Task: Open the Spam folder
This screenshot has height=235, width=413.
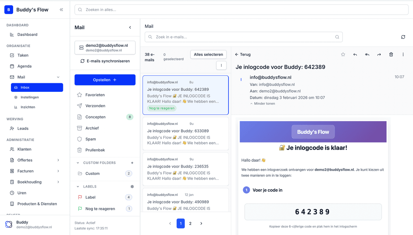Action: pyautogui.click(x=91, y=139)
